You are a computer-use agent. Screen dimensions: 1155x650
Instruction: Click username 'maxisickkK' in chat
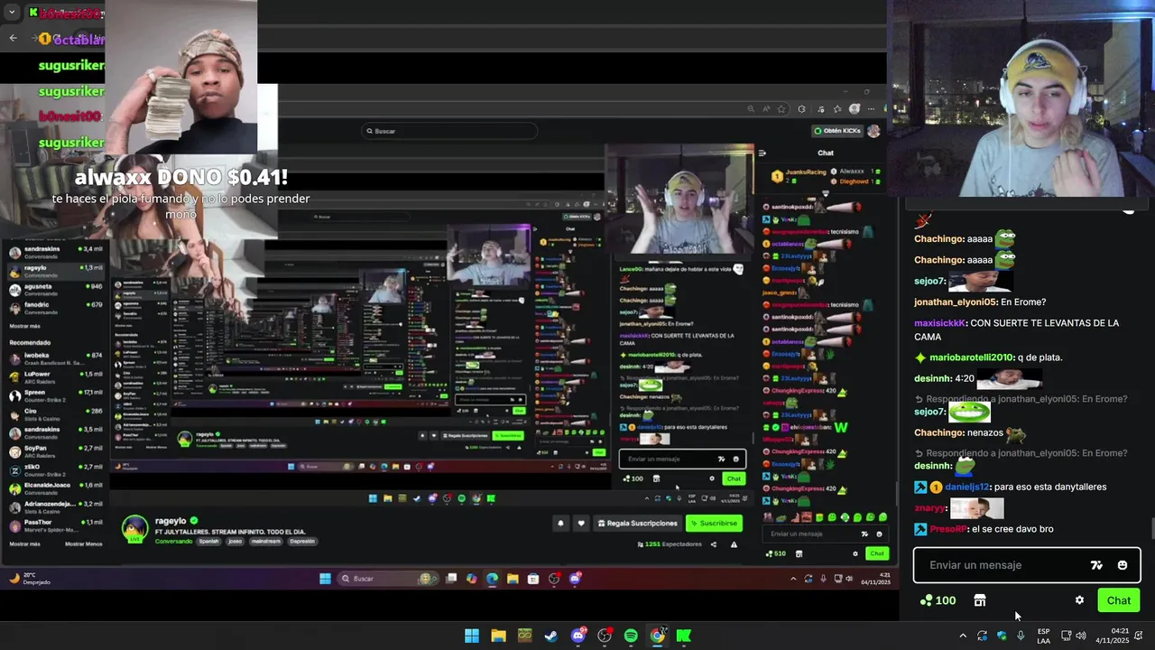(x=940, y=323)
